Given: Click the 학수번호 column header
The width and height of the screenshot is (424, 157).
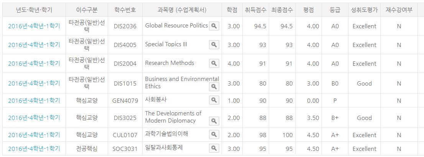Looking at the screenshot, I should (x=125, y=10).
